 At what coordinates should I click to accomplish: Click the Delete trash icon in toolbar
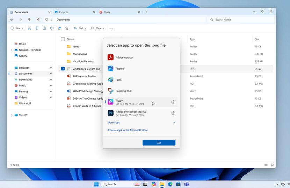point(67,28)
